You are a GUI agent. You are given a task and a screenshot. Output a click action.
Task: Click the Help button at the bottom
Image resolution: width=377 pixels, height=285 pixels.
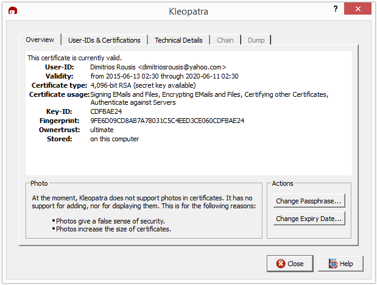[340, 264]
